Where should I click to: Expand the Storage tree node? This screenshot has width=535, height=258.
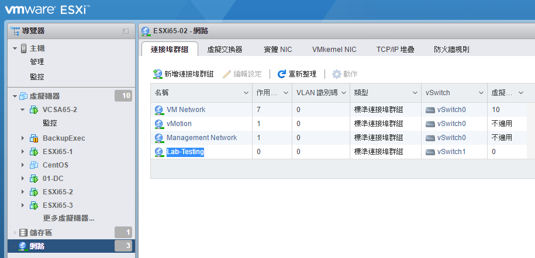click(x=15, y=233)
